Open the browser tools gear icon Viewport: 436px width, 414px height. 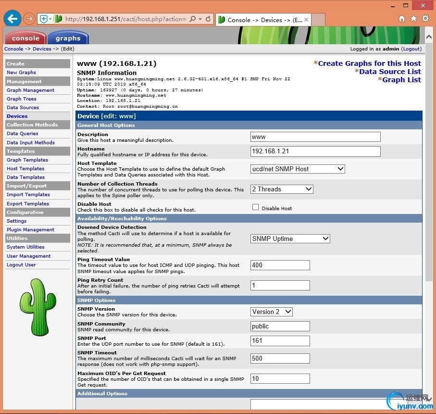pos(425,19)
